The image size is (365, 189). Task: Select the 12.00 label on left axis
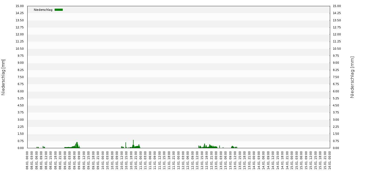coord(20,35)
